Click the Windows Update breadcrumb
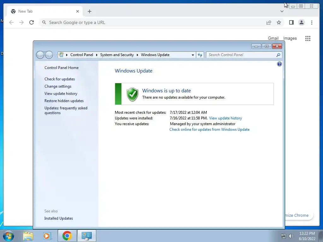 (x=155, y=55)
